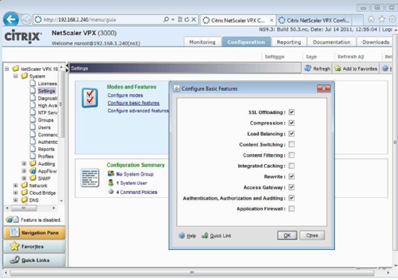398x280 pixels.
Task: Expand the AppFlow tree node
Action: point(24,171)
